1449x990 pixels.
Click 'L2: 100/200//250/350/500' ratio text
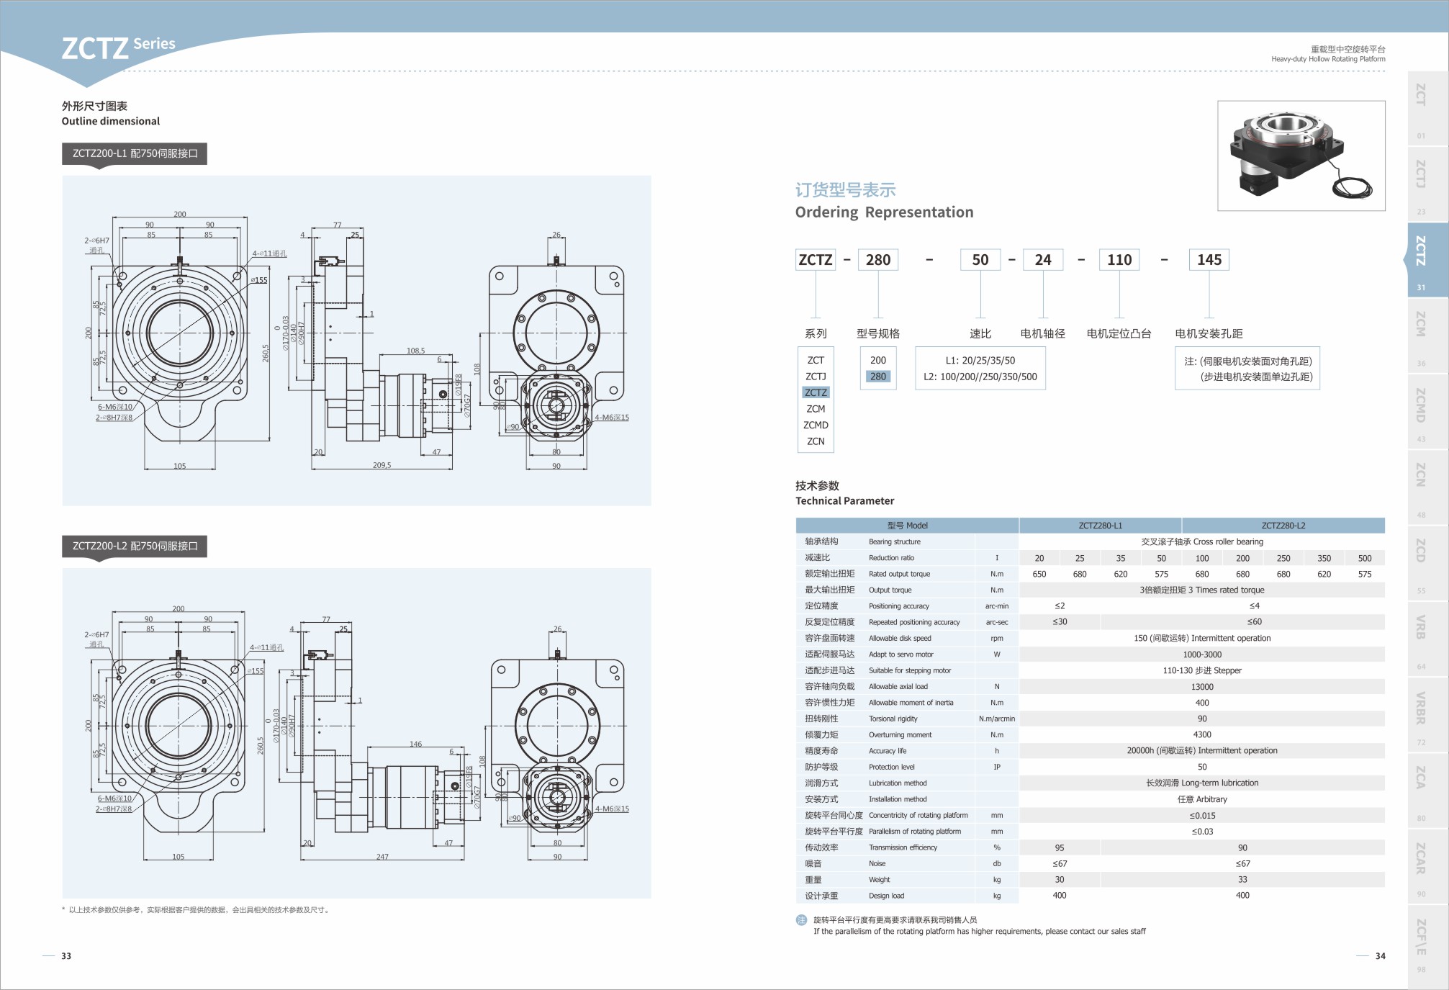tap(980, 377)
